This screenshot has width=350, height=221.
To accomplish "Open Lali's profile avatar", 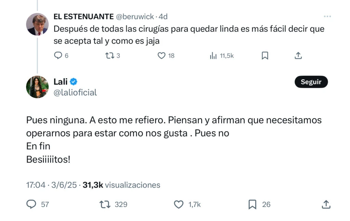I will (x=38, y=87).
